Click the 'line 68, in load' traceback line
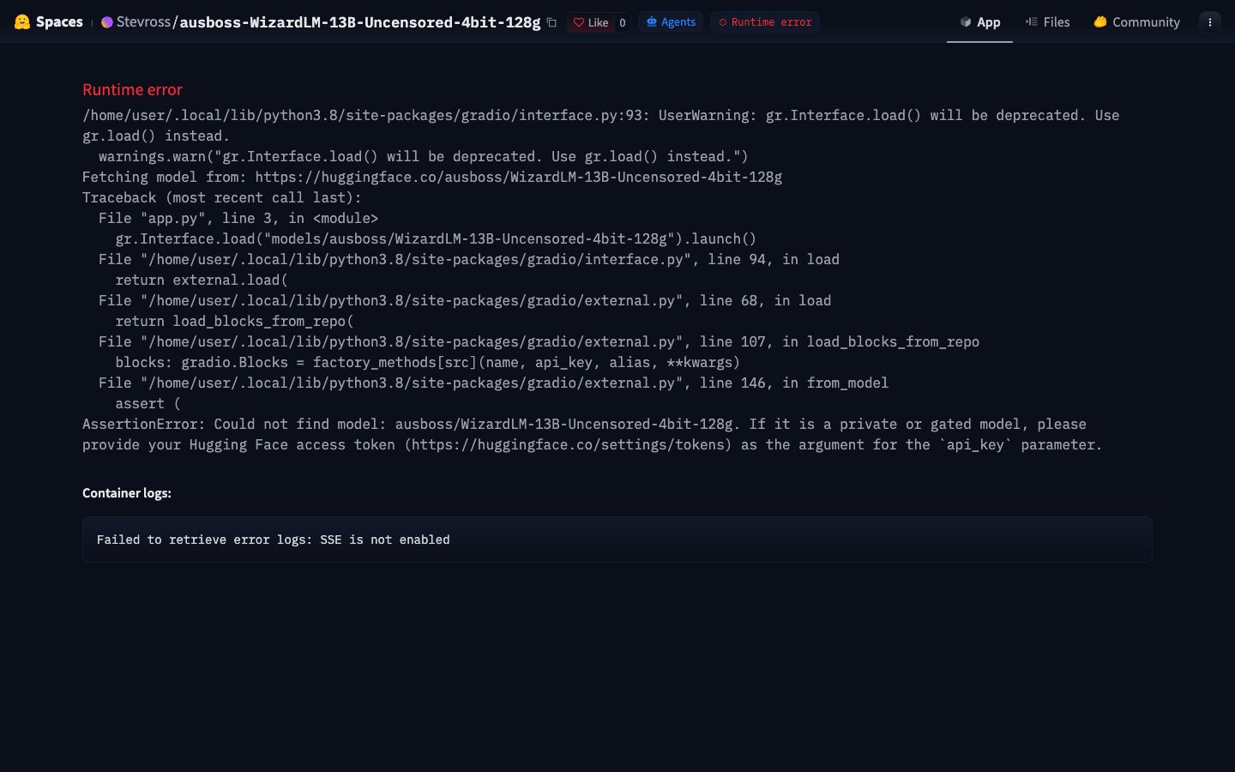Image resolution: width=1235 pixels, height=772 pixels. pyautogui.click(x=465, y=300)
